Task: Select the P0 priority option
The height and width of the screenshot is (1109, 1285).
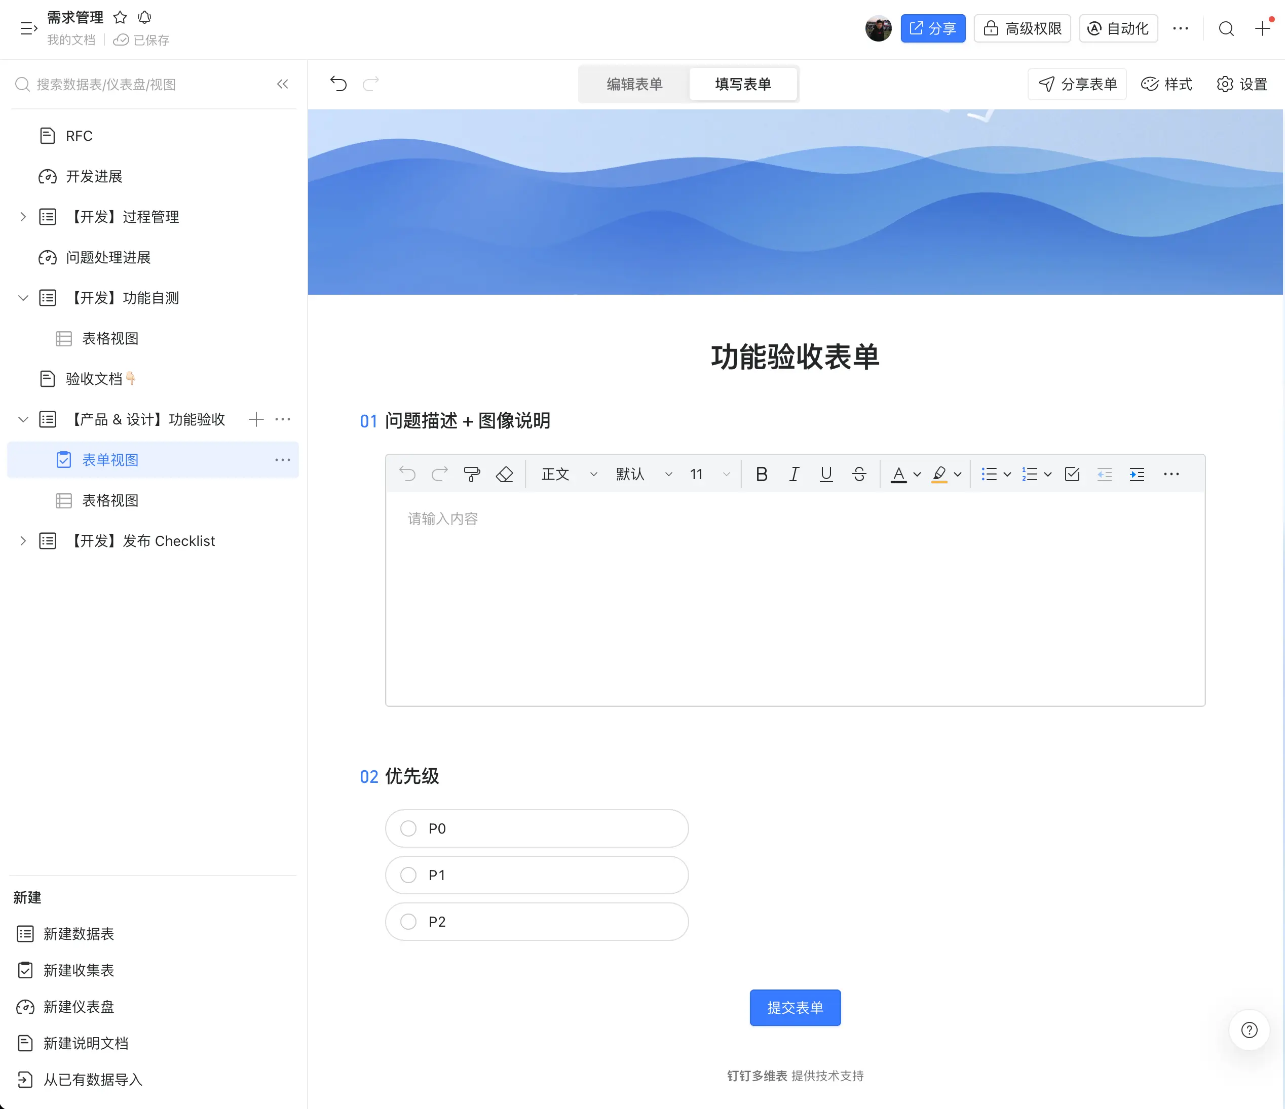Action: 408,828
